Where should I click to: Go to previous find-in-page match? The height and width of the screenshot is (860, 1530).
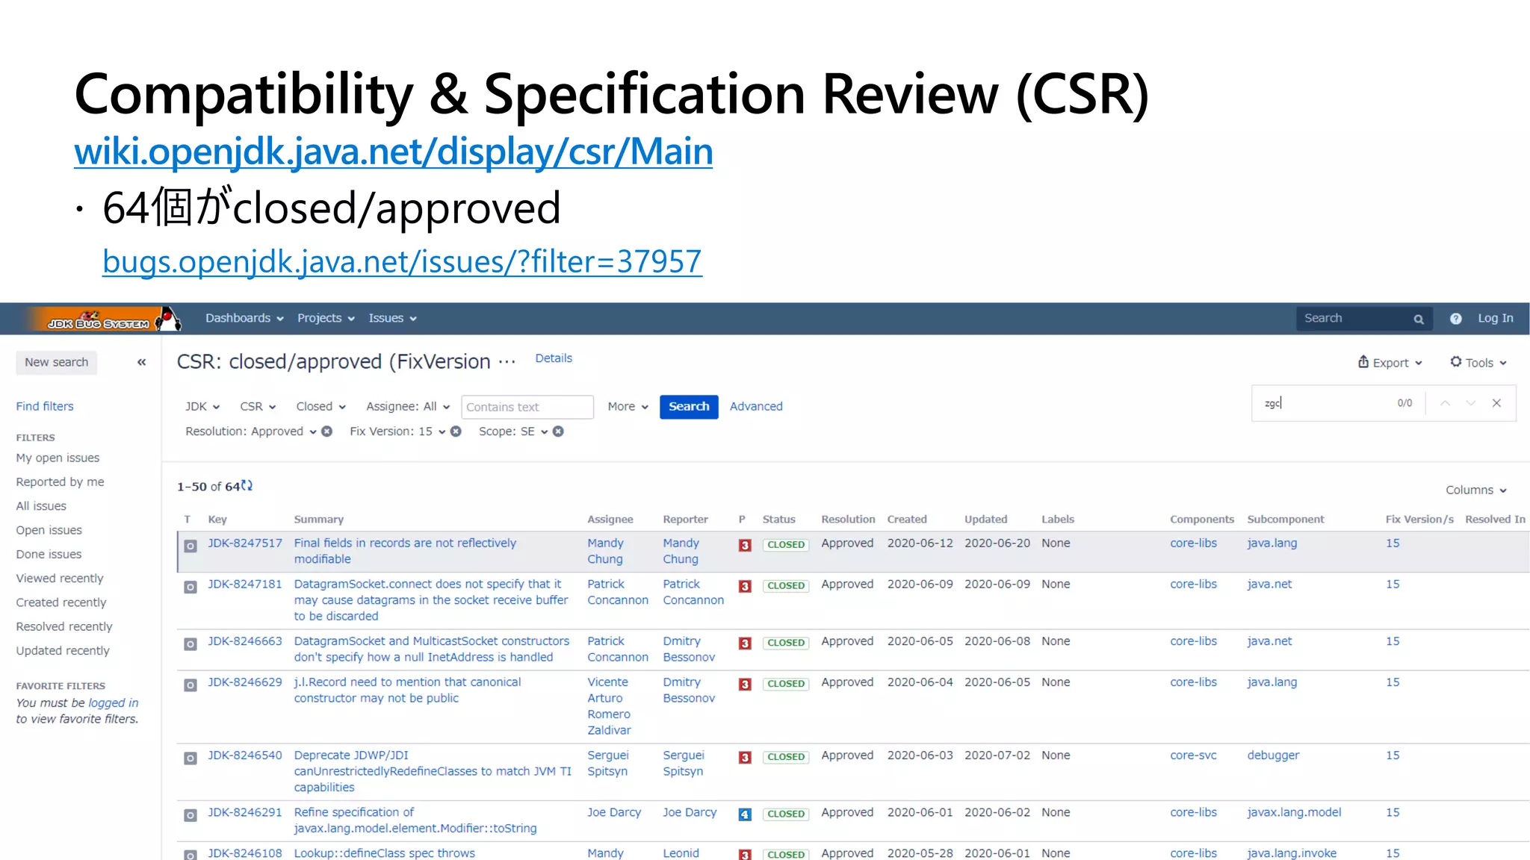point(1445,403)
